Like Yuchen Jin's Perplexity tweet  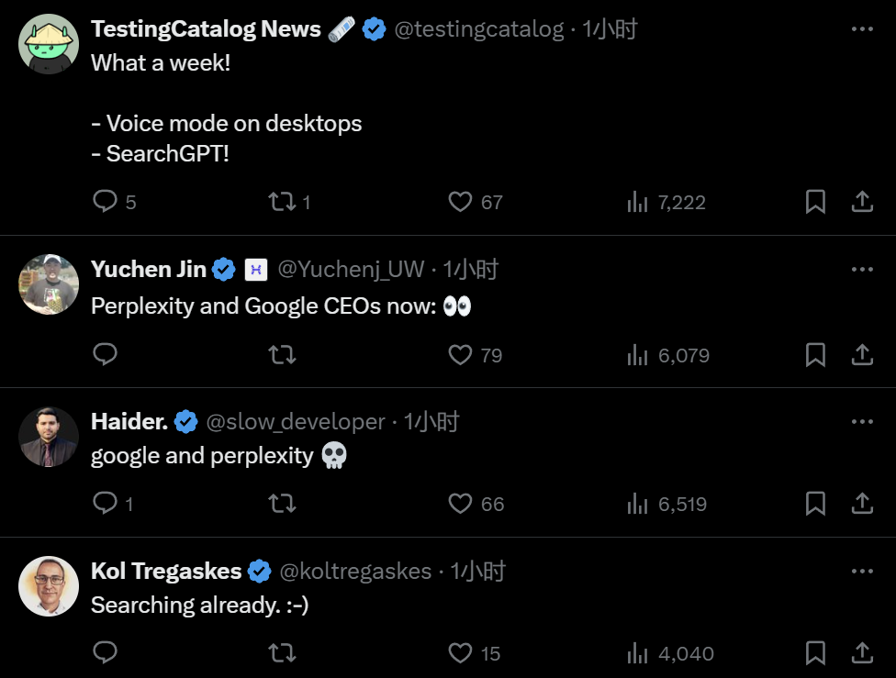(x=460, y=354)
